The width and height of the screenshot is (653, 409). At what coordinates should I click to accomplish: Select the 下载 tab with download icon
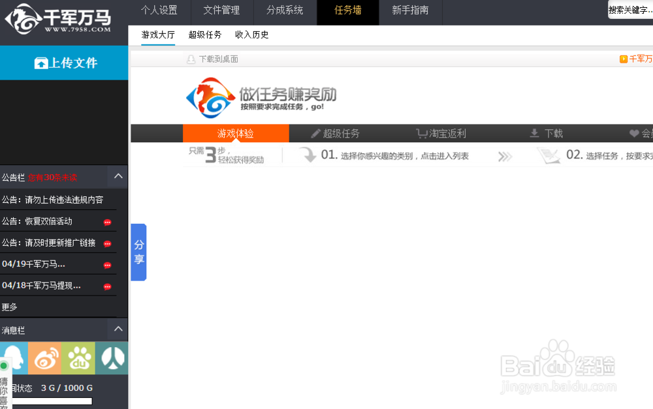[x=547, y=133]
